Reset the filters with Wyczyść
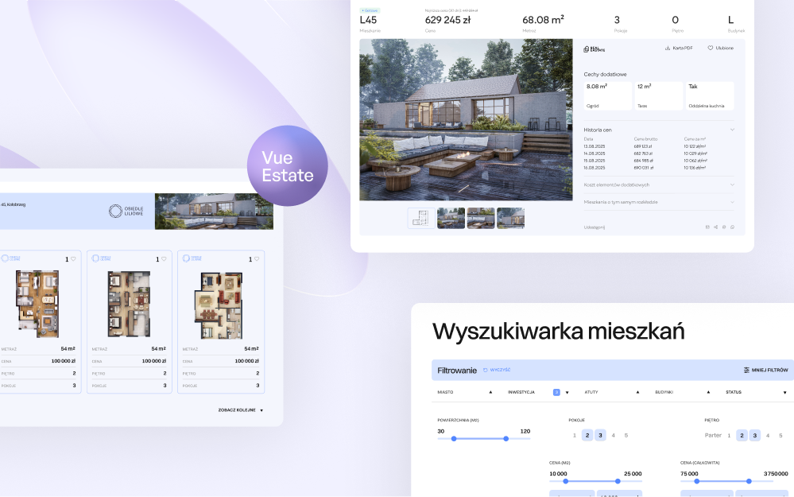The width and height of the screenshot is (794, 497). click(497, 370)
